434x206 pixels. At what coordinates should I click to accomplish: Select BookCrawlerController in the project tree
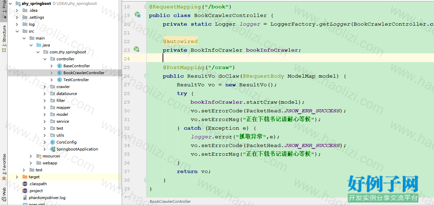[x=84, y=73]
